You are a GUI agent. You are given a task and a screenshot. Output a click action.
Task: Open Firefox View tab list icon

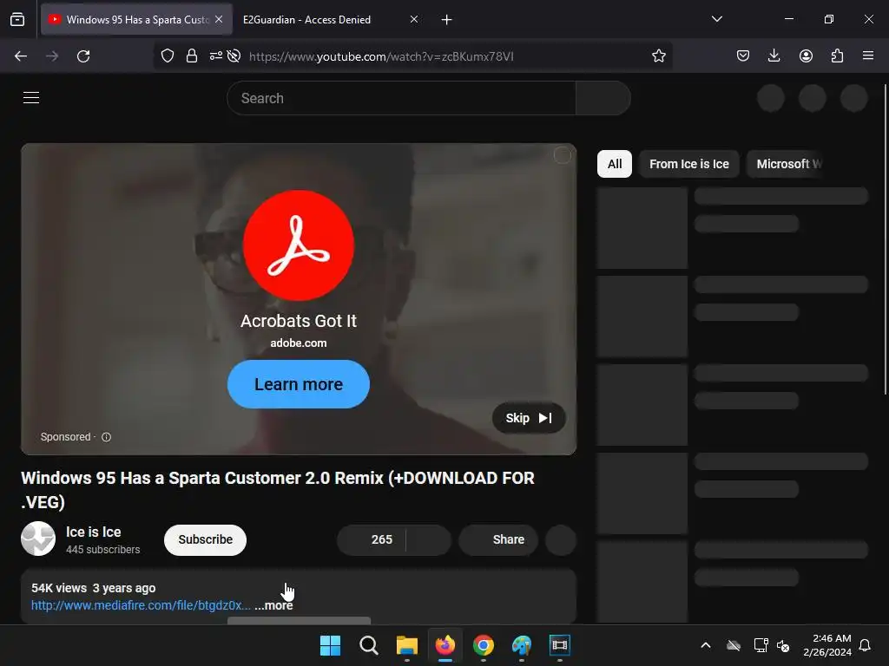(17, 19)
